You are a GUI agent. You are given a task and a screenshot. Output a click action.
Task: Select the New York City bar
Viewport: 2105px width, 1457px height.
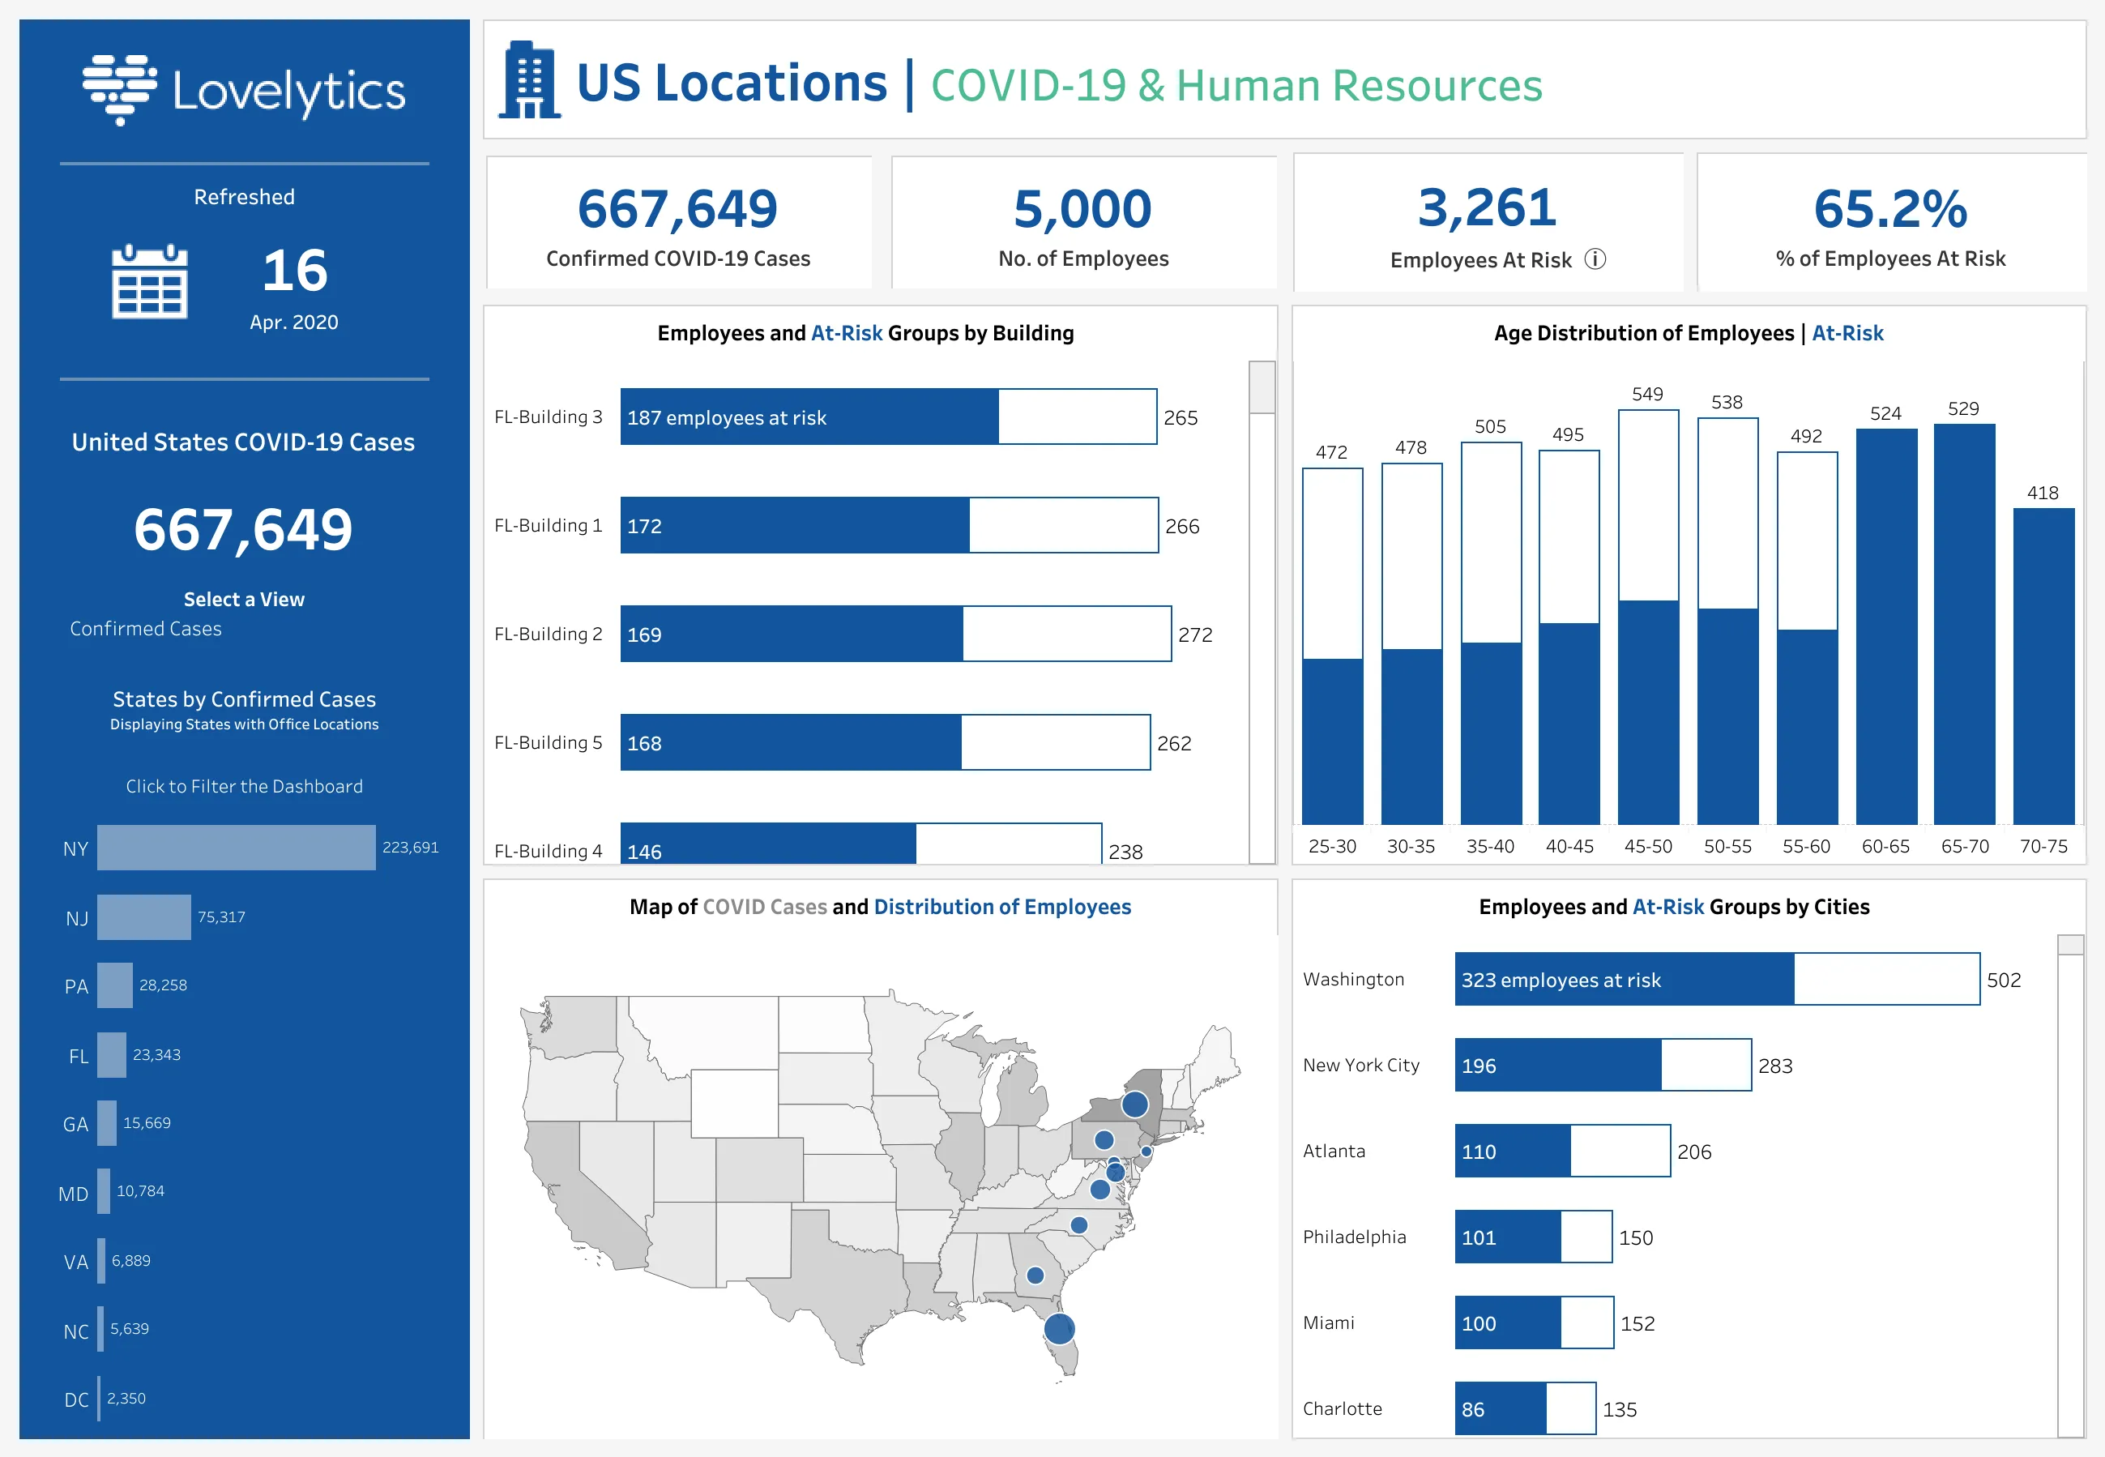(1557, 1066)
